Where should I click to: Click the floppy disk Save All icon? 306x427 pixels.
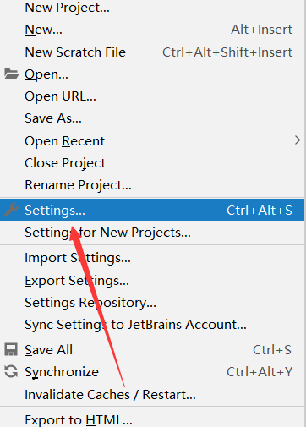point(11,349)
